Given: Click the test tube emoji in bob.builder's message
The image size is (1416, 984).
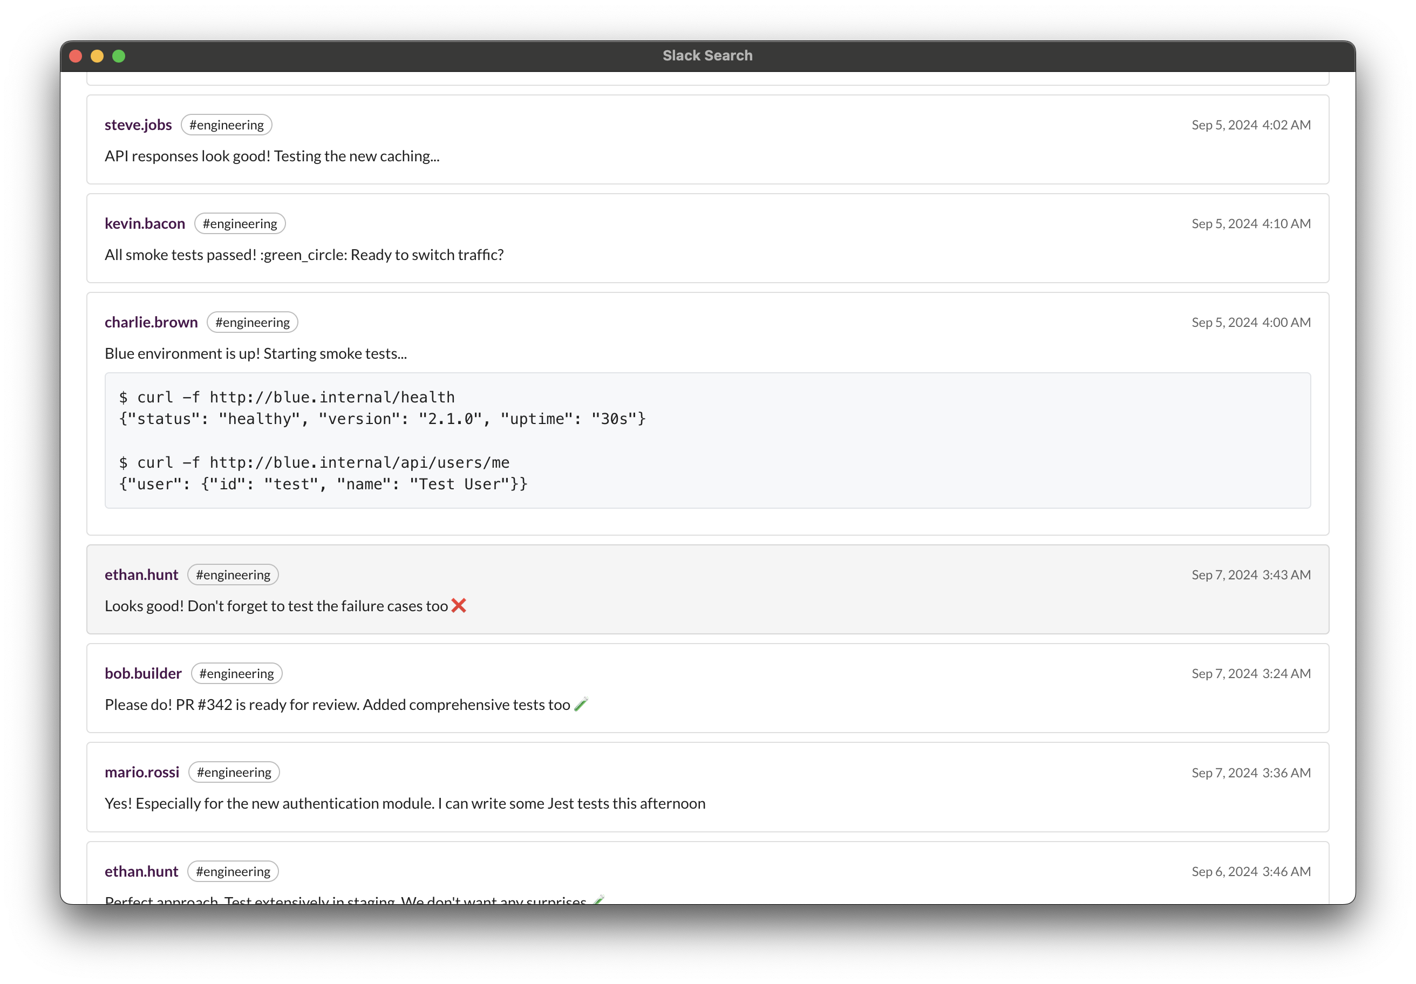Looking at the screenshot, I should 581,705.
